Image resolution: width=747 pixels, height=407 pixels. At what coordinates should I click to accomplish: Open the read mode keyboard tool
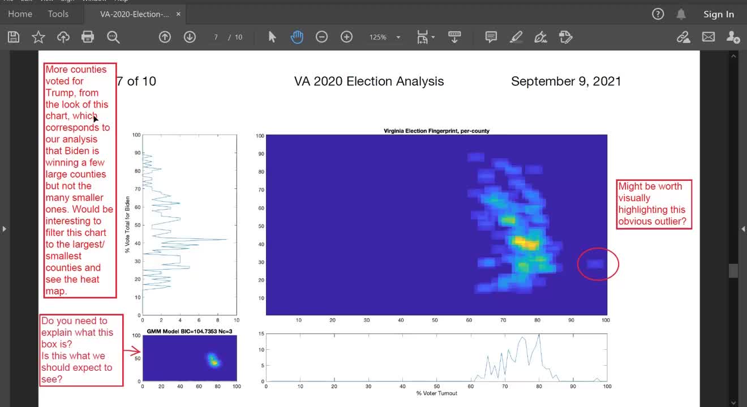(x=454, y=37)
